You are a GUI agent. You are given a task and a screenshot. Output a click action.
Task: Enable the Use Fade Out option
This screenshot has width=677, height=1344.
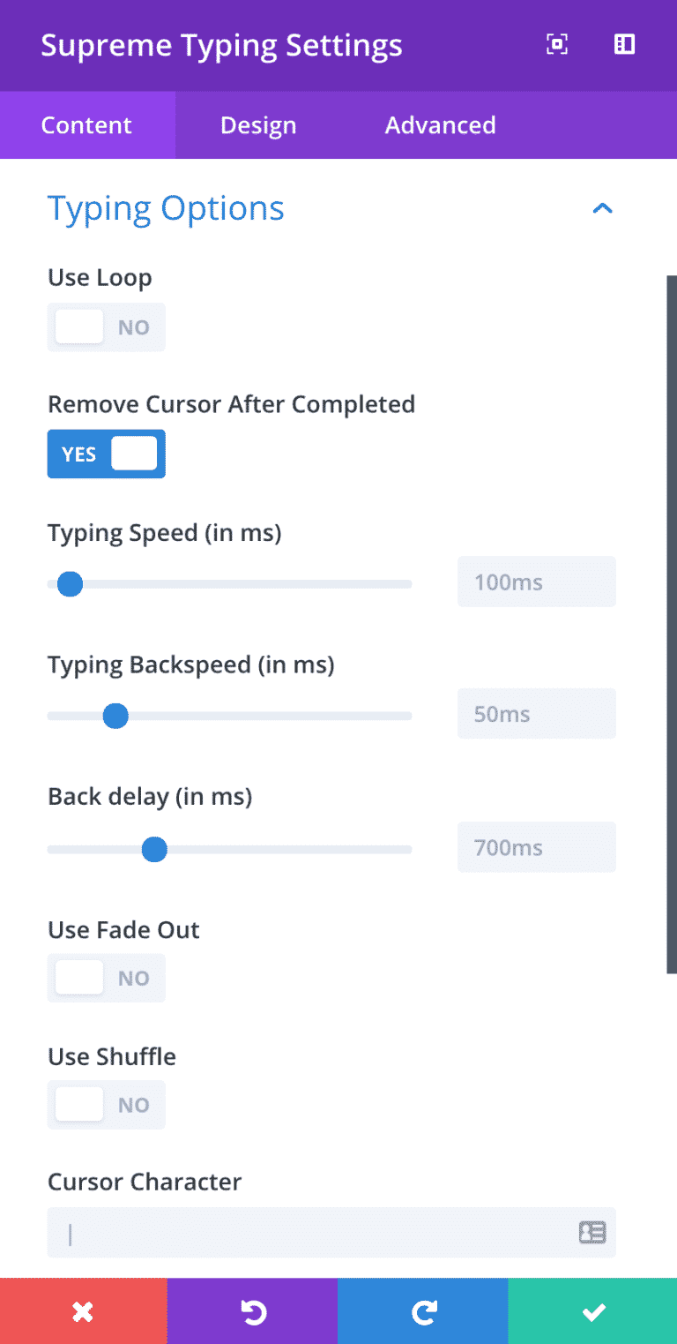pyautogui.click(x=106, y=978)
